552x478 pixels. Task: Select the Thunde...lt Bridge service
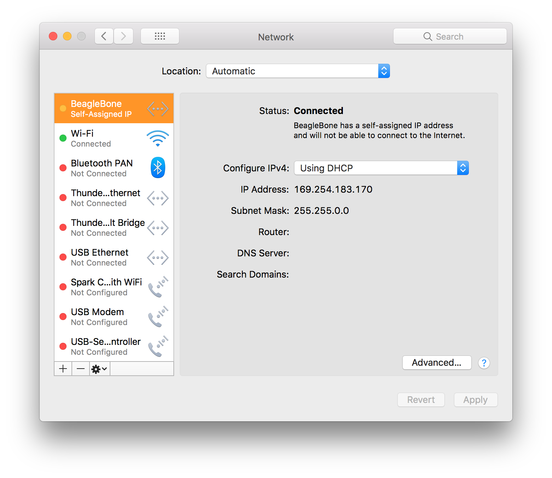tap(114, 227)
